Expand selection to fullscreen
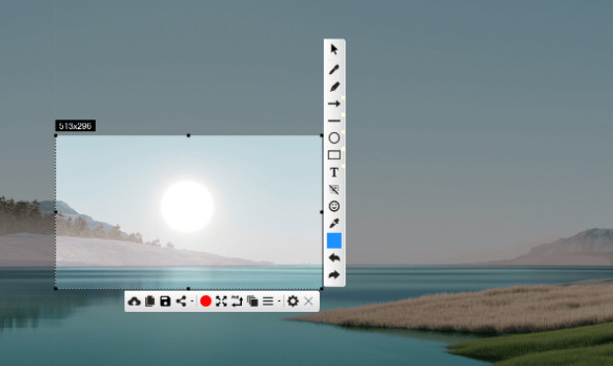This screenshot has height=366, width=613. [x=221, y=301]
